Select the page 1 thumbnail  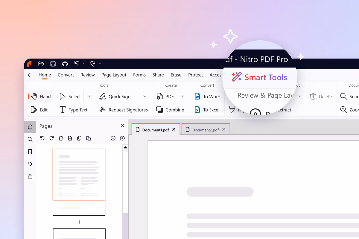[x=79, y=182]
